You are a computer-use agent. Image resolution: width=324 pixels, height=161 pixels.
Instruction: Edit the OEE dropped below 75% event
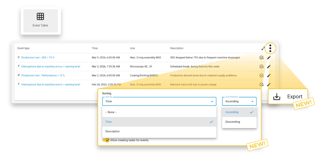pos(269,58)
